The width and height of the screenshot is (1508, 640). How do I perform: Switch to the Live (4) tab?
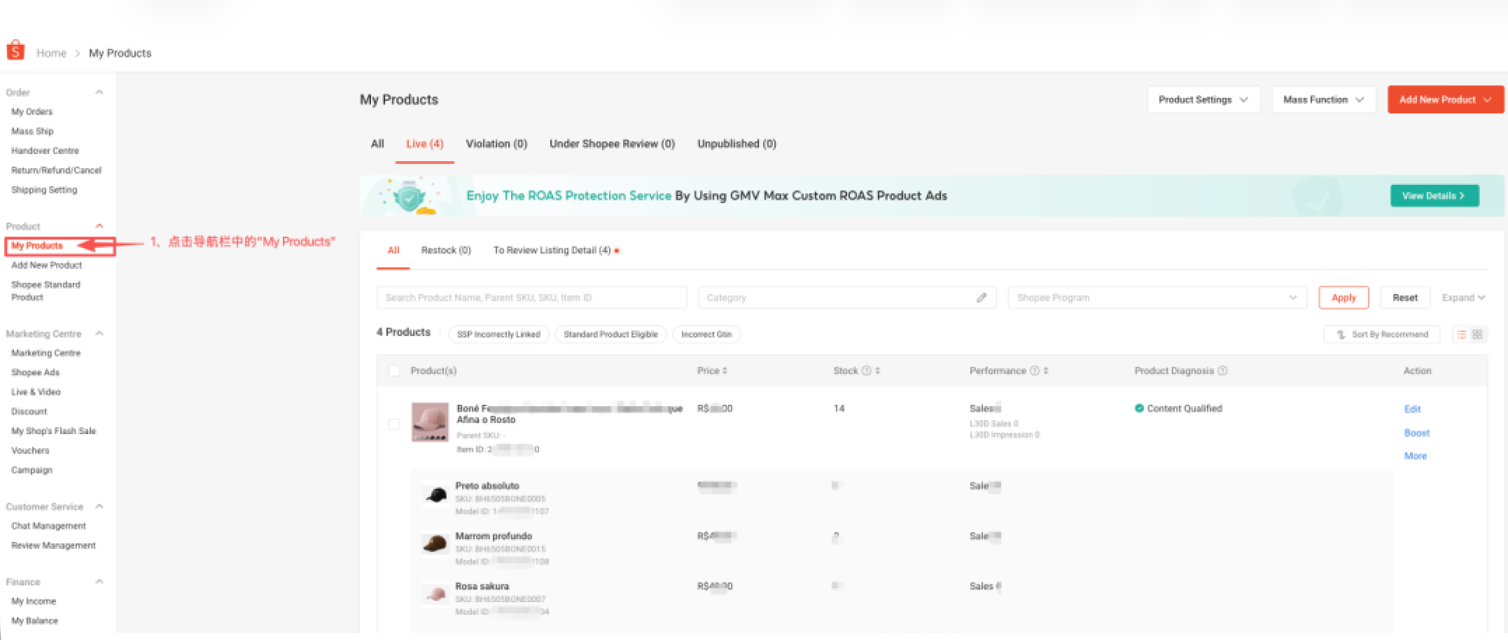click(x=425, y=144)
